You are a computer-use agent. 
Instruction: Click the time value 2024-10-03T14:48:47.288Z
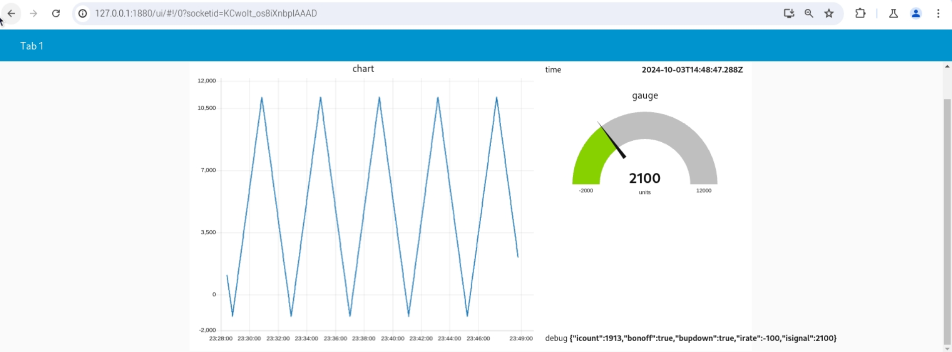click(692, 70)
